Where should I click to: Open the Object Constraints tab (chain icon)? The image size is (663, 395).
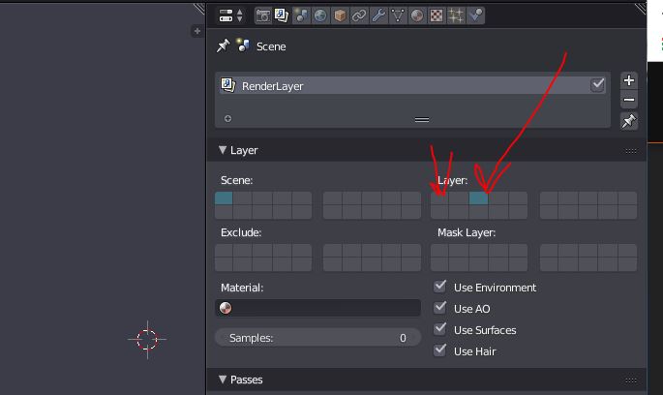click(x=359, y=16)
